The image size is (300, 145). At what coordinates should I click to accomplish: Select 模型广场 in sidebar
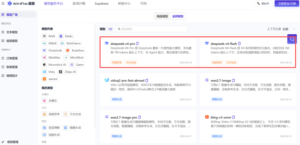18,14
